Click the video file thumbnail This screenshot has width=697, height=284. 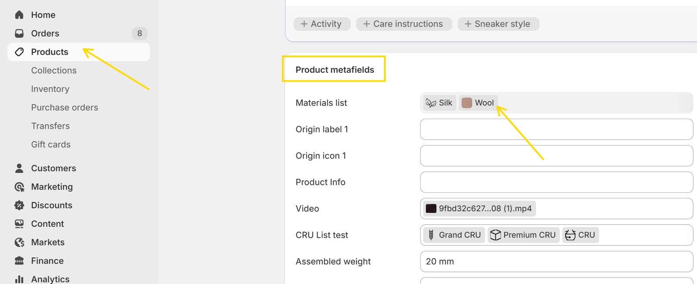click(x=431, y=209)
